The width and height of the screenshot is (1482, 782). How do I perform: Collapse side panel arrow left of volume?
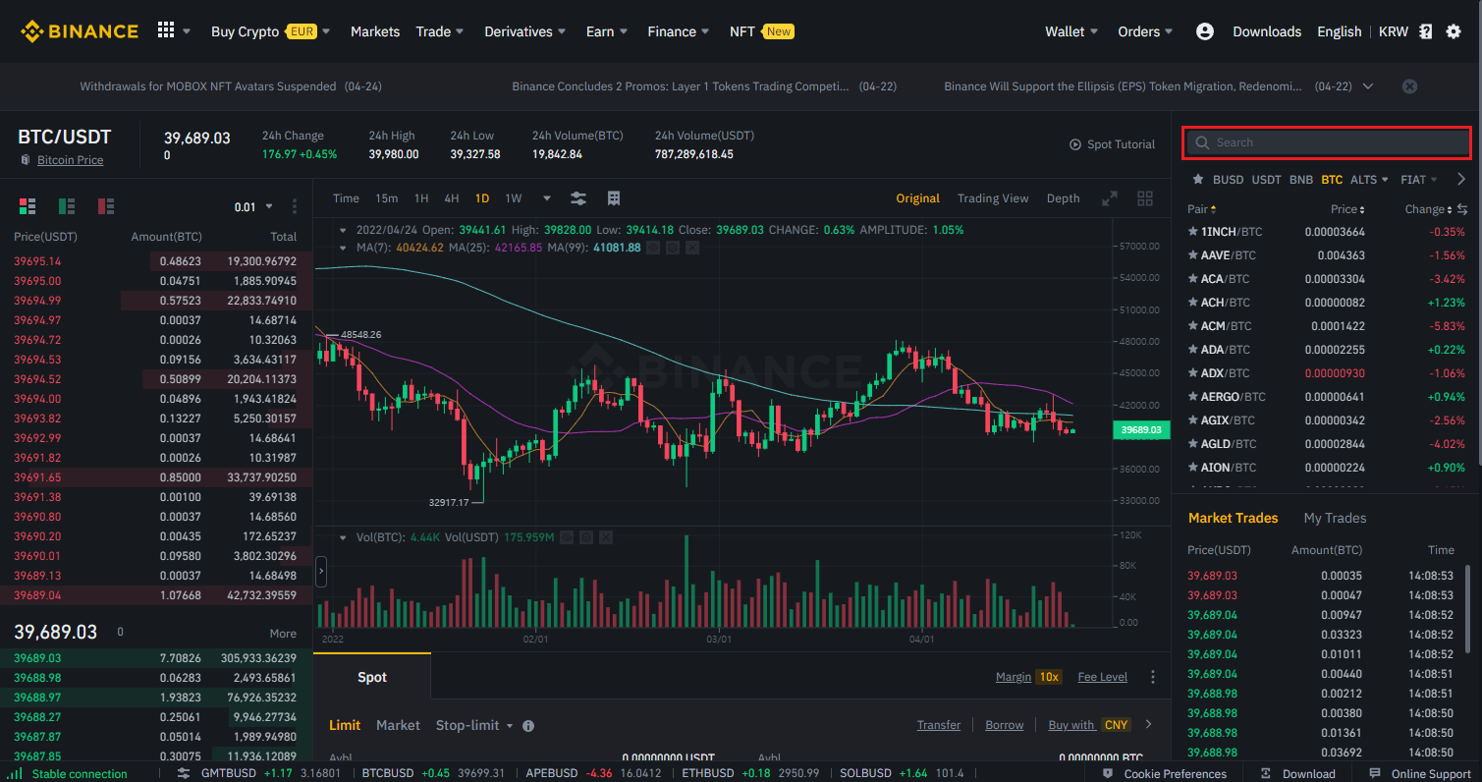tap(320, 570)
